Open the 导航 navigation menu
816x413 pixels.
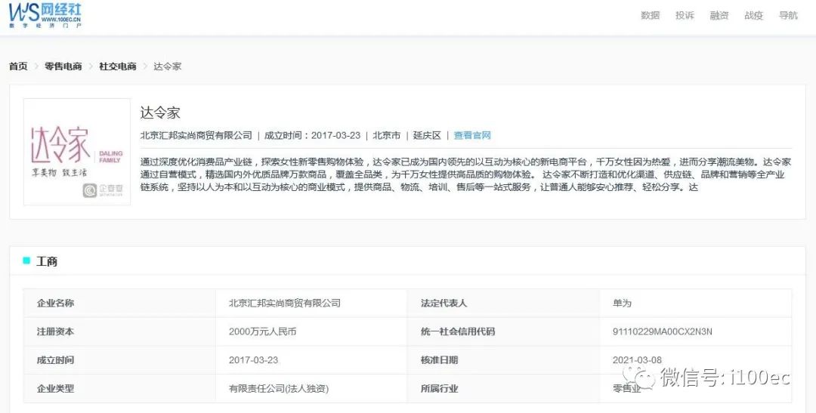[788, 16]
